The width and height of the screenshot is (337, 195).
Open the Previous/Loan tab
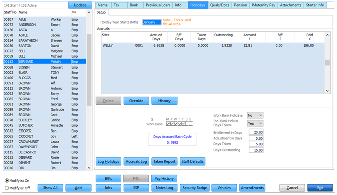pos(158,5)
